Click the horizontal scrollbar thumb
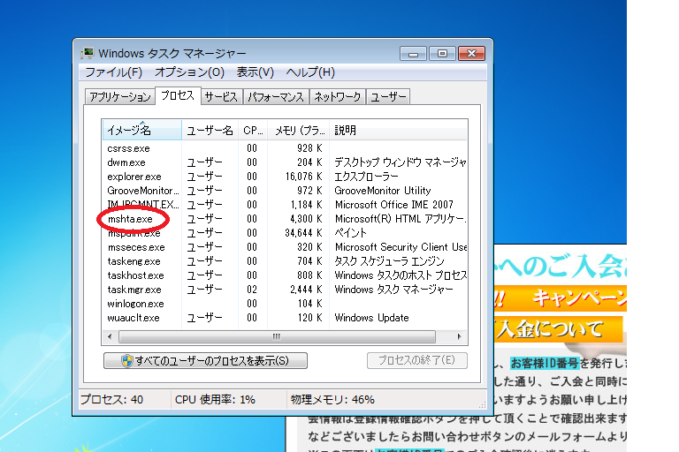Viewport: 679px width, 452px height. coord(277,336)
